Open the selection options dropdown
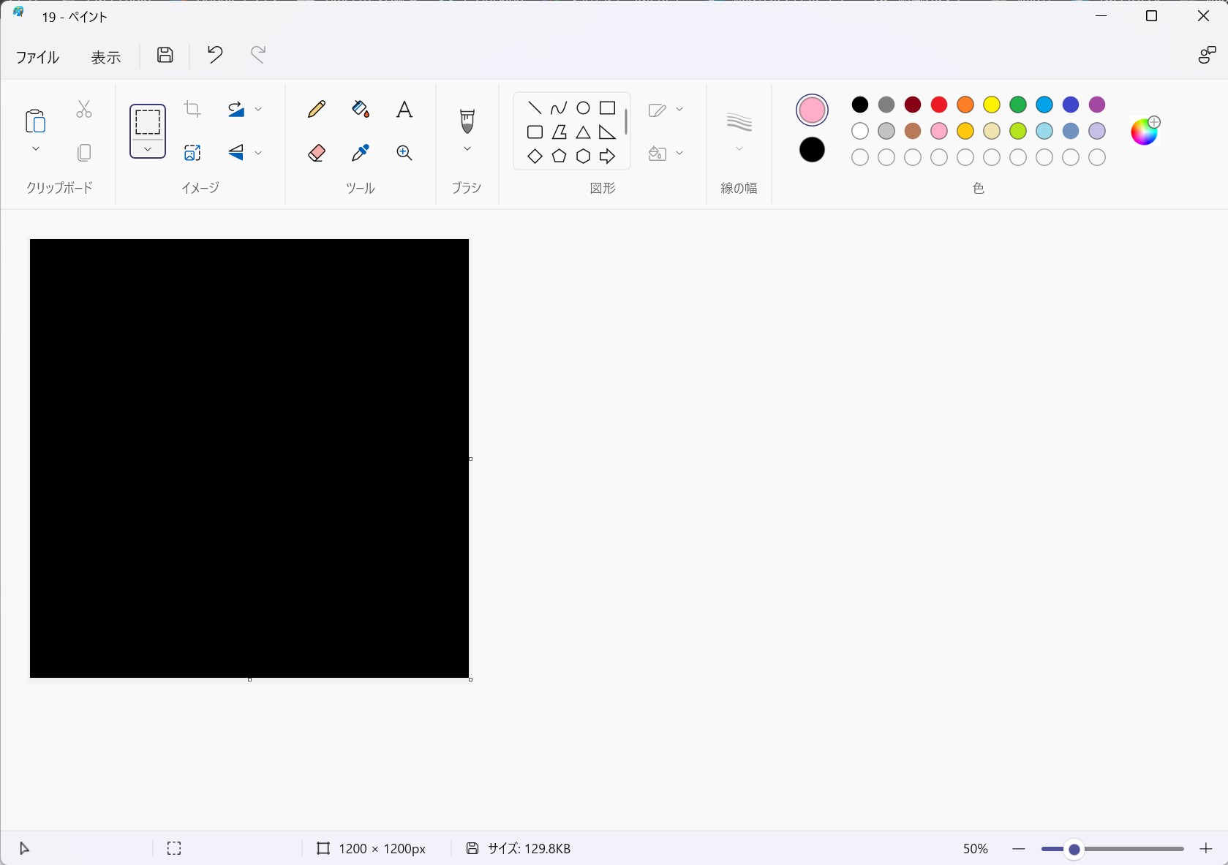 coord(148,149)
